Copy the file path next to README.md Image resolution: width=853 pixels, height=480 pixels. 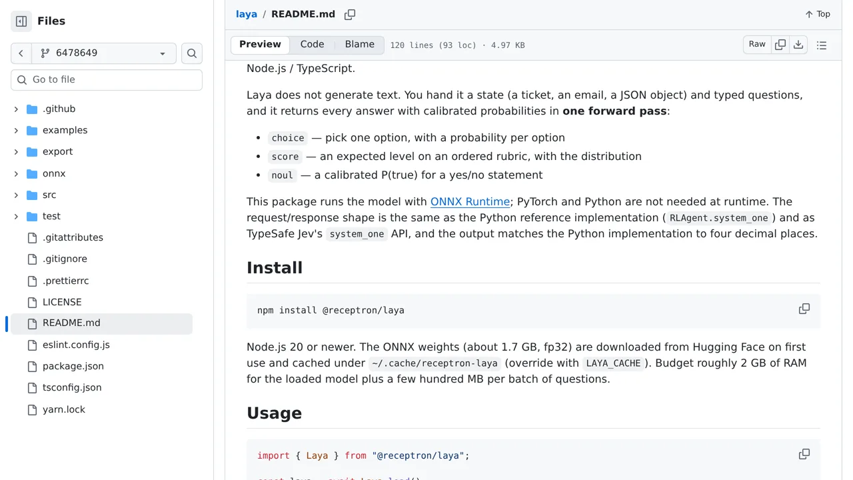(350, 15)
